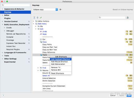
Task: Select Keymap in the settings sidebar
Action: [16, 12]
